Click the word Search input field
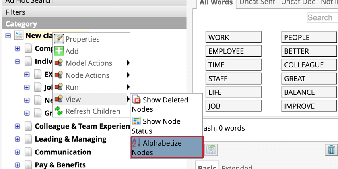The image size is (338, 169). point(321,17)
